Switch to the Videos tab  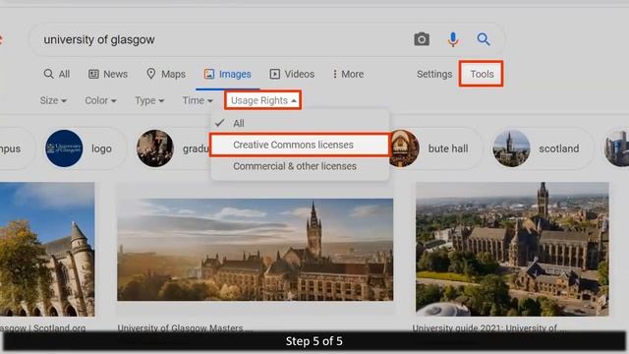pyautogui.click(x=292, y=74)
